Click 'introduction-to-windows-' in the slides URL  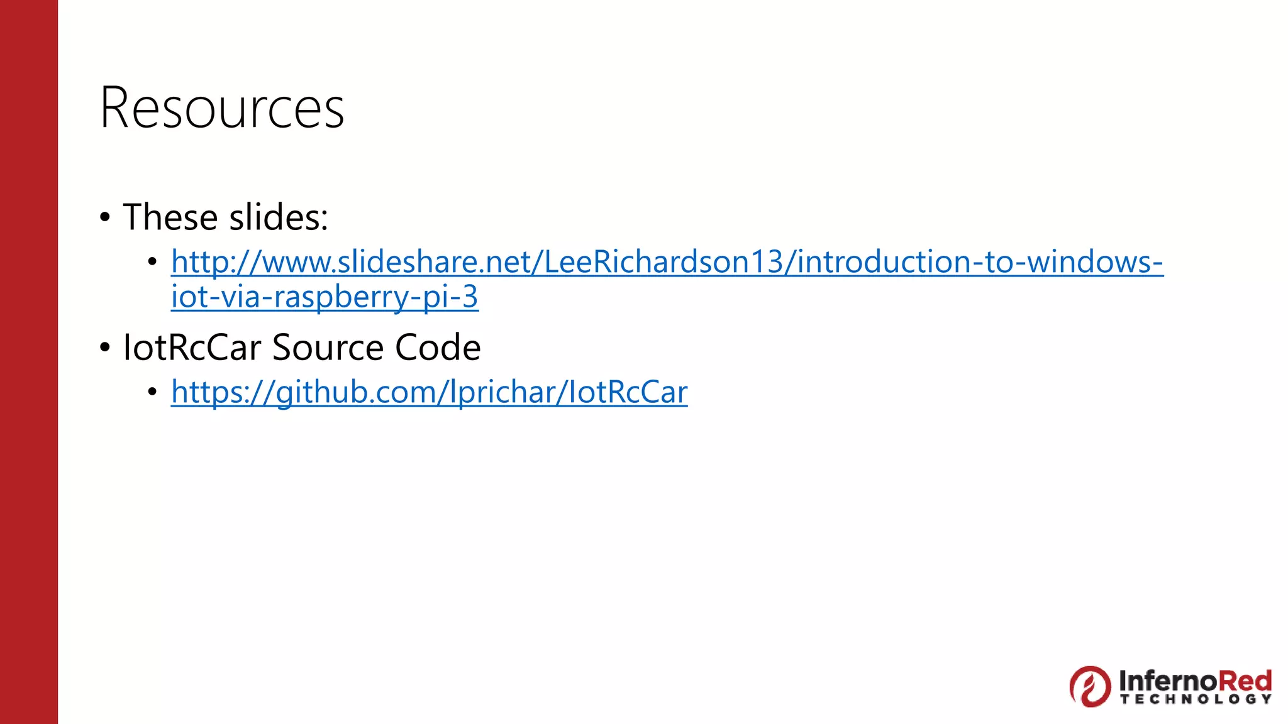(x=980, y=262)
